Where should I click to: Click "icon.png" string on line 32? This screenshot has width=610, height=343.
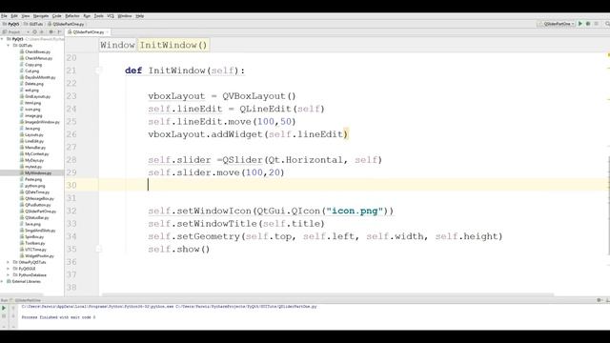point(355,211)
